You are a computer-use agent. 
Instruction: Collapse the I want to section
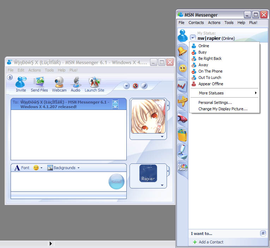263,233
